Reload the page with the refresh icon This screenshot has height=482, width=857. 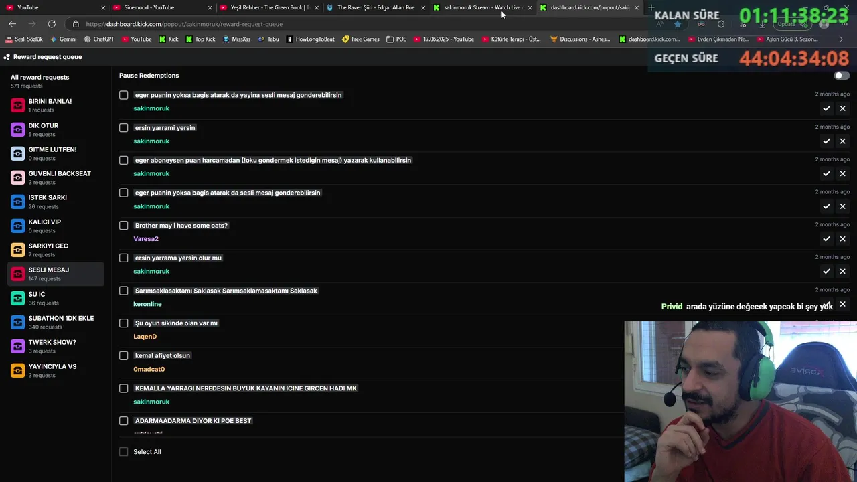(x=52, y=24)
